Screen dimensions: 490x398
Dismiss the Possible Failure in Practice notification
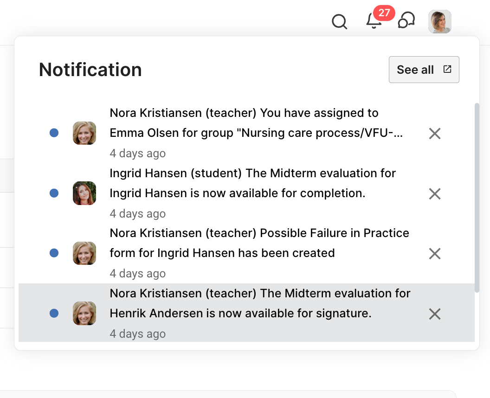[x=434, y=253]
